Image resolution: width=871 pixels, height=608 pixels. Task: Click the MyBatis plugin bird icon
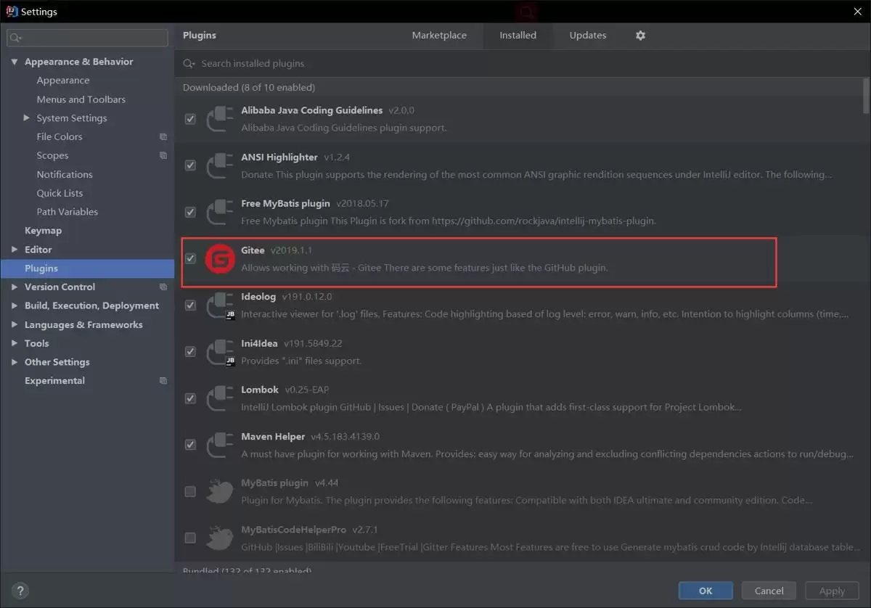[x=219, y=491]
